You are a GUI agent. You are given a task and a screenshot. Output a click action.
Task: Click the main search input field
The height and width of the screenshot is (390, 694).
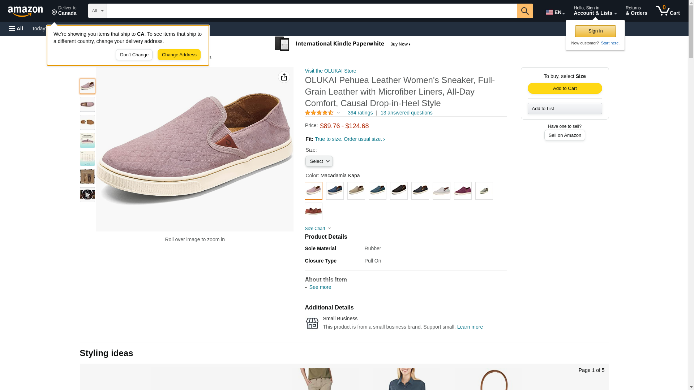point(312,11)
